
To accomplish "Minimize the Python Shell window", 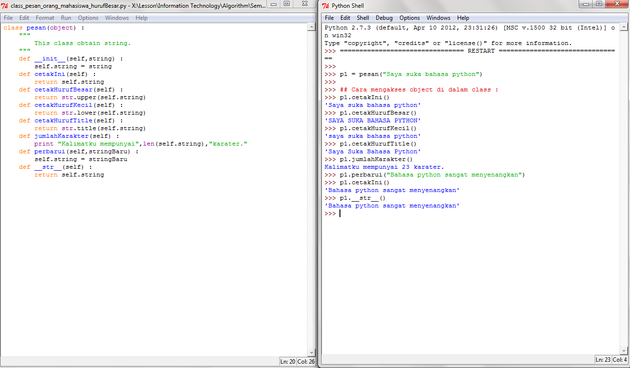I will coord(586,3).
